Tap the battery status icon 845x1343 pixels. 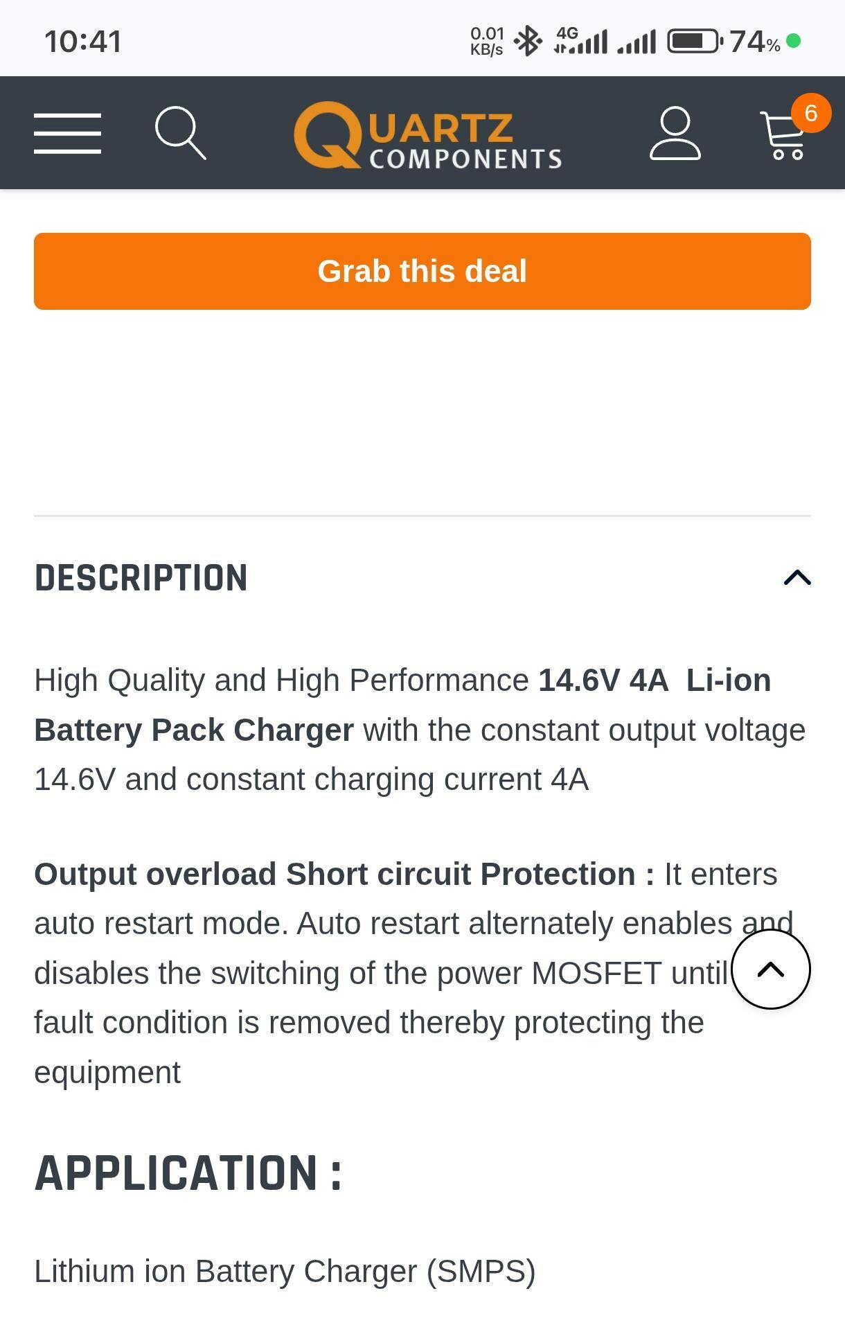(x=695, y=42)
